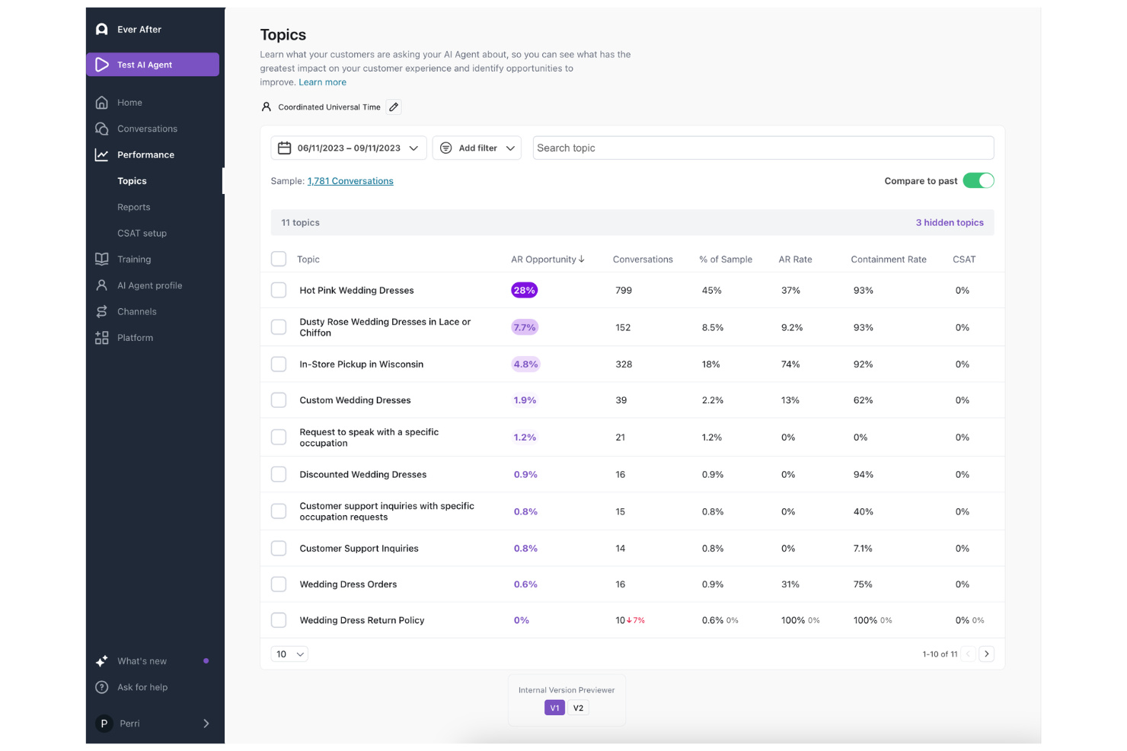Select the V2 version tab
This screenshot has height=751, width=1127.
[x=578, y=707]
